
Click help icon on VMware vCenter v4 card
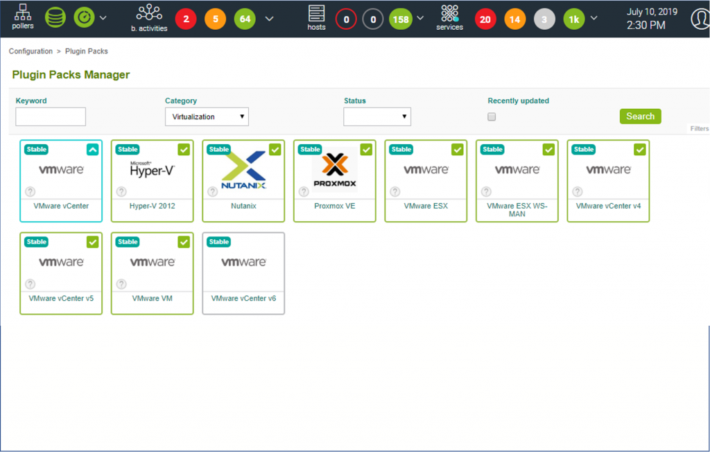tap(578, 191)
